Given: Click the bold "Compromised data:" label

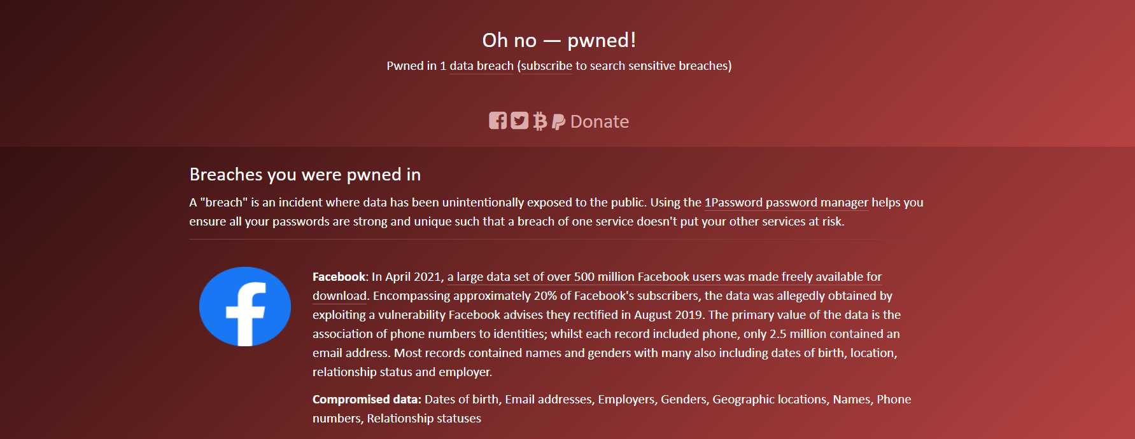Looking at the screenshot, I should [x=367, y=400].
